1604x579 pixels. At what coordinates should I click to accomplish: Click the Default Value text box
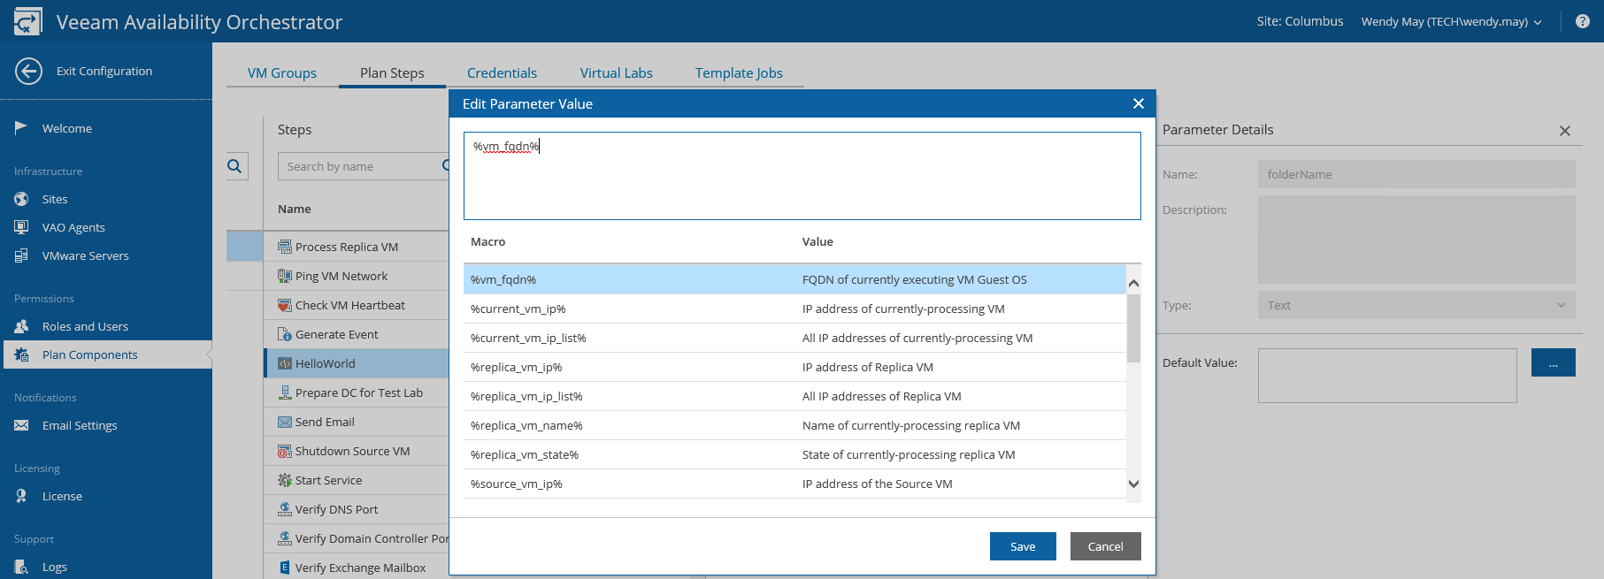click(1387, 376)
